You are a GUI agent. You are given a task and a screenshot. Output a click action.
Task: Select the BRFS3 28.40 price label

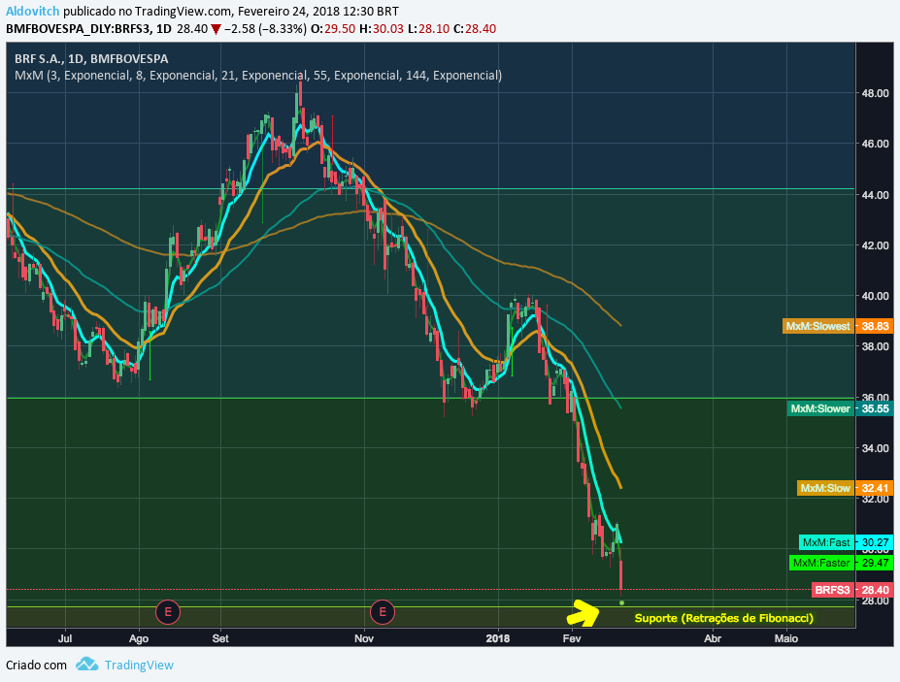[x=852, y=590]
